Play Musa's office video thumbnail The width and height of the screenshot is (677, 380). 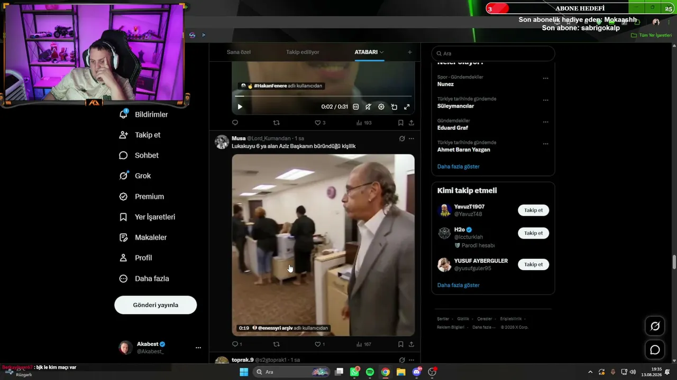(x=323, y=245)
